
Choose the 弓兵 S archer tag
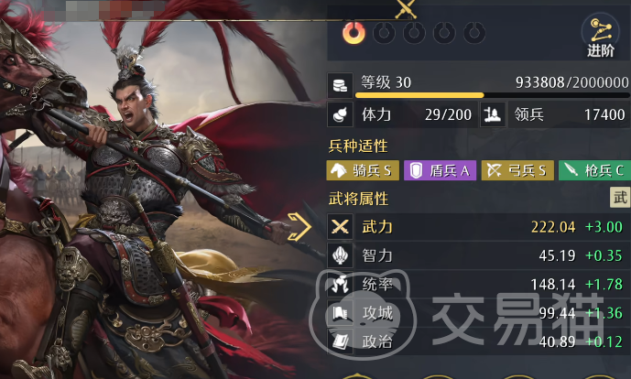tap(517, 170)
